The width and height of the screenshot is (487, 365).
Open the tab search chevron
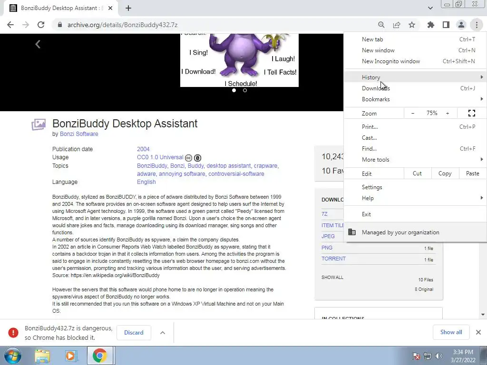click(x=430, y=8)
